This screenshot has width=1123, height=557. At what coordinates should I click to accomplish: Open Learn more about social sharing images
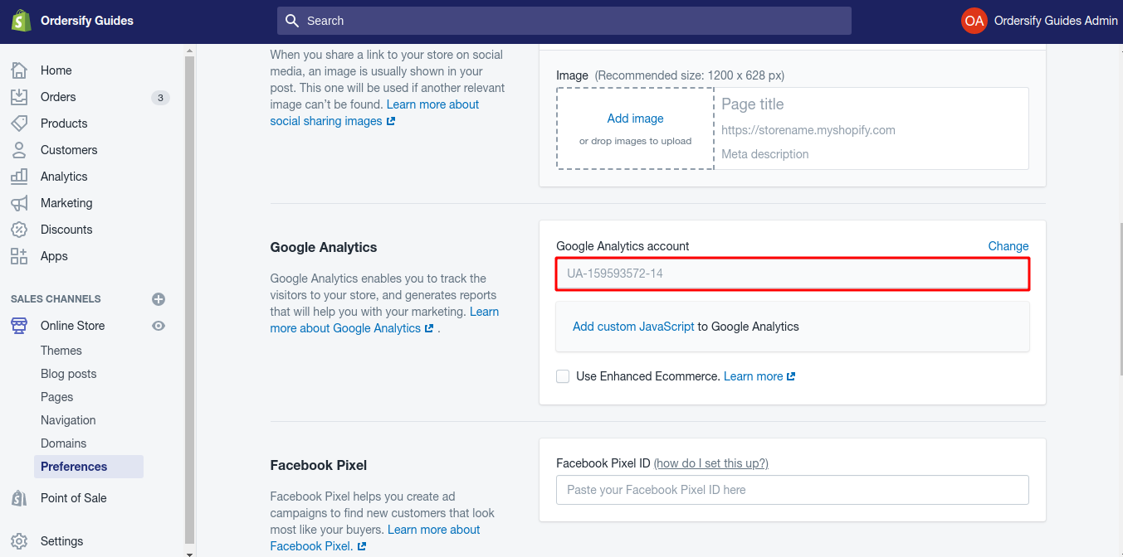click(x=374, y=113)
